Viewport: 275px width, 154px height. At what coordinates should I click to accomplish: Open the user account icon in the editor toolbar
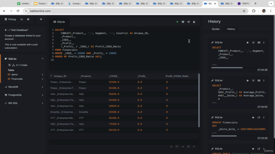click(x=194, y=22)
